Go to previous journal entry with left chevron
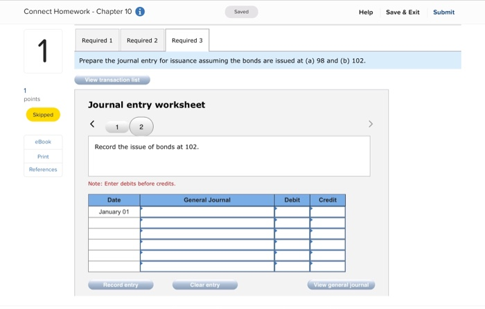Viewport: 485px width, 309px height. [92, 124]
